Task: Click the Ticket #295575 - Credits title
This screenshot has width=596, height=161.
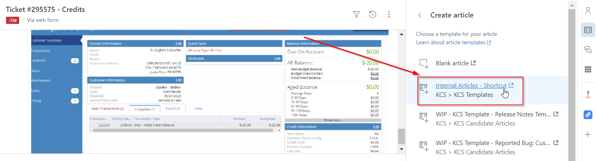Action: click(45, 9)
